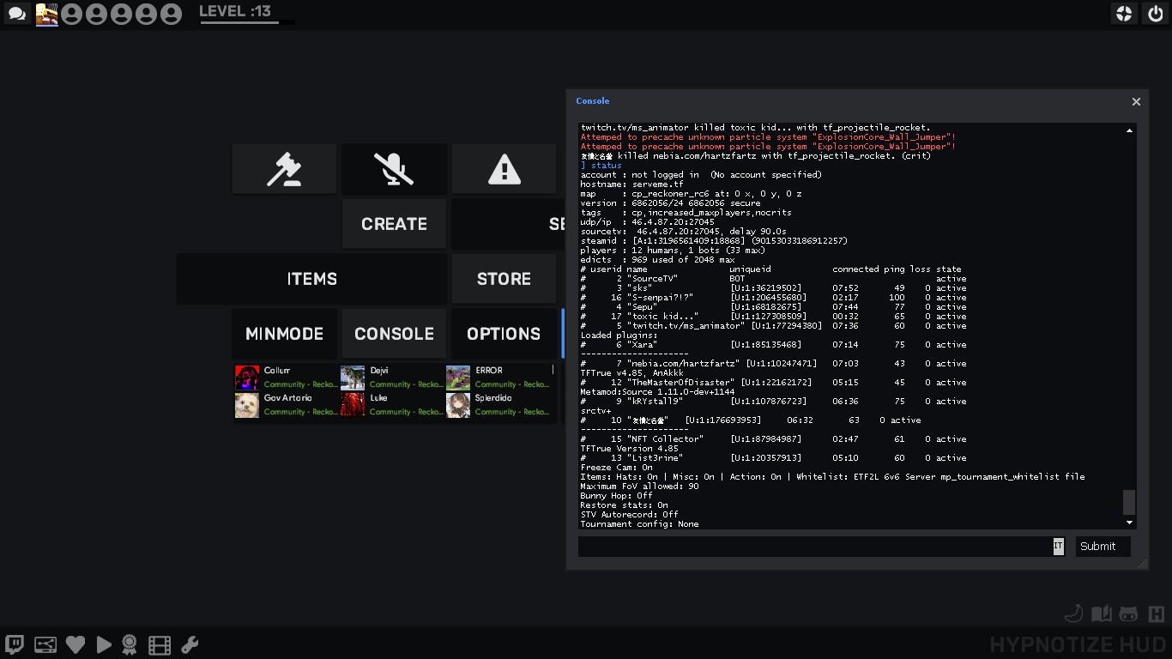1172x659 pixels.
Task: Click the Twitch icon in bottom bar
Action: click(15, 644)
